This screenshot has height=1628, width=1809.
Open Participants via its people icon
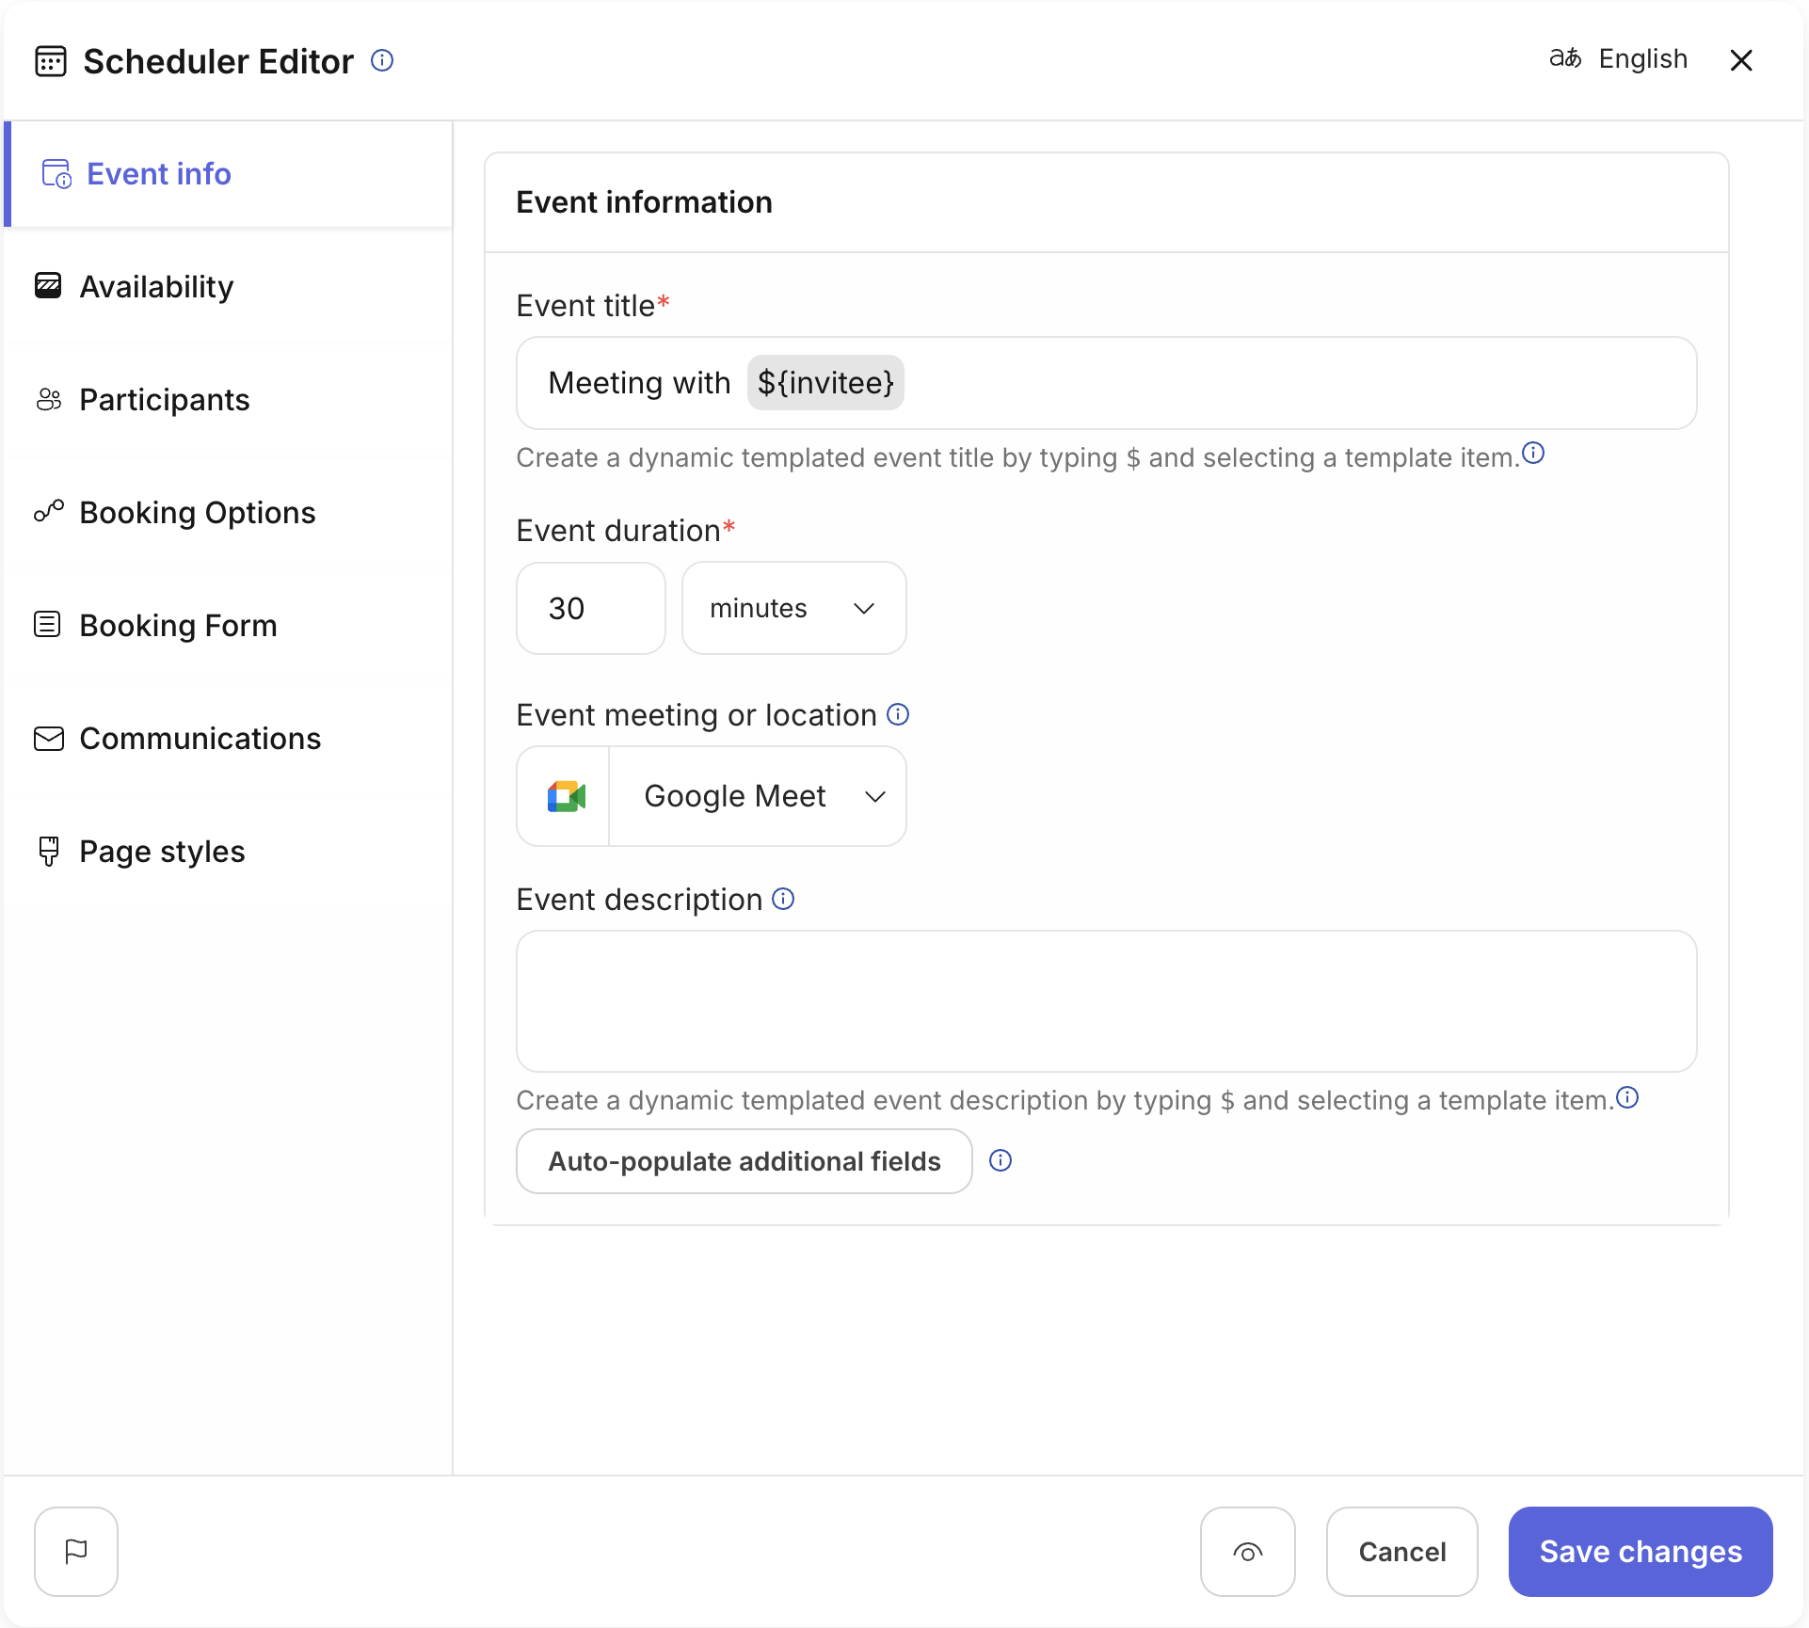tap(48, 399)
